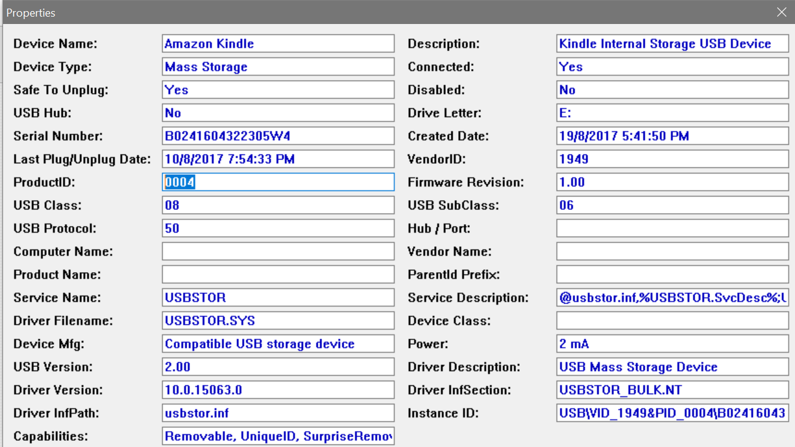Click the 'Description:' label text

444,44
